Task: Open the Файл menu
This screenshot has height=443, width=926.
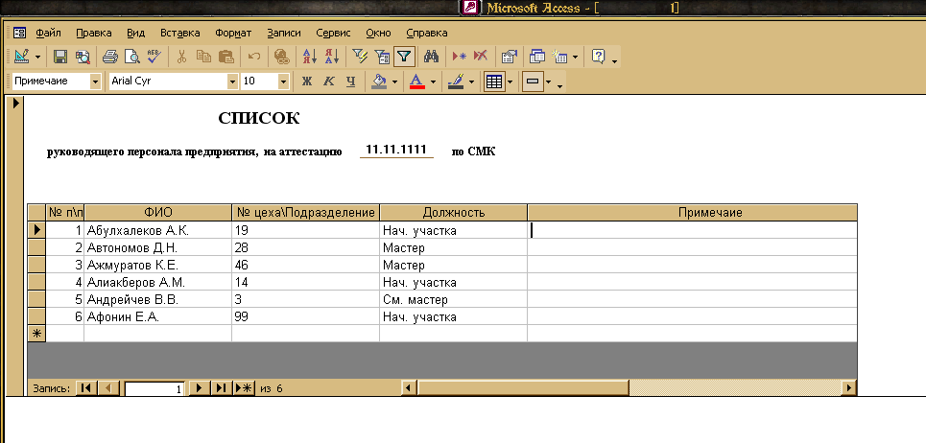Action: pos(48,33)
